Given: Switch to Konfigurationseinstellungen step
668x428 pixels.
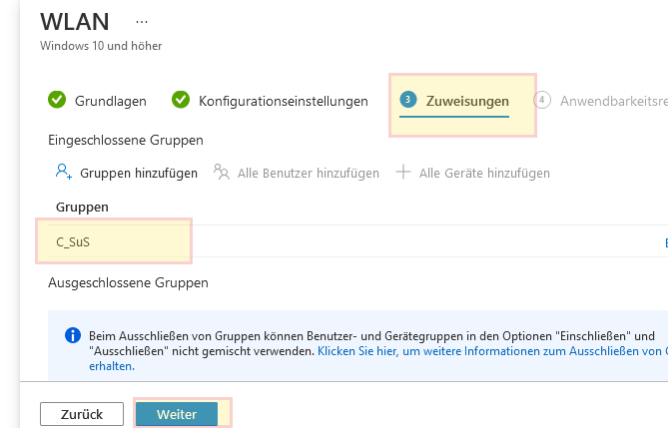Looking at the screenshot, I should pyautogui.click(x=283, y=101).
